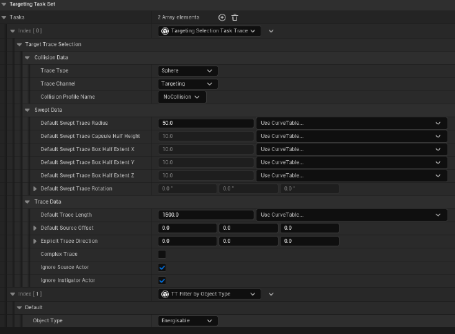This screenshot has width=455, height=334.
Task: Open Object Type Energisable dropdown
Action: click(188, 321)
